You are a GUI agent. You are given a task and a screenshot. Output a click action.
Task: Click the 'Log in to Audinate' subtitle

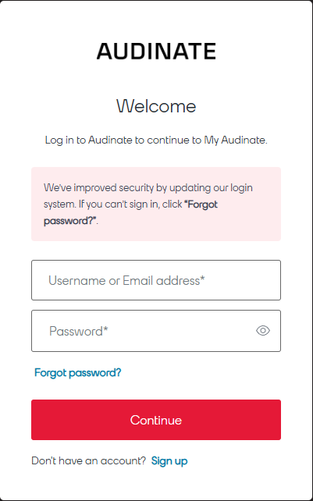[156, 140]
